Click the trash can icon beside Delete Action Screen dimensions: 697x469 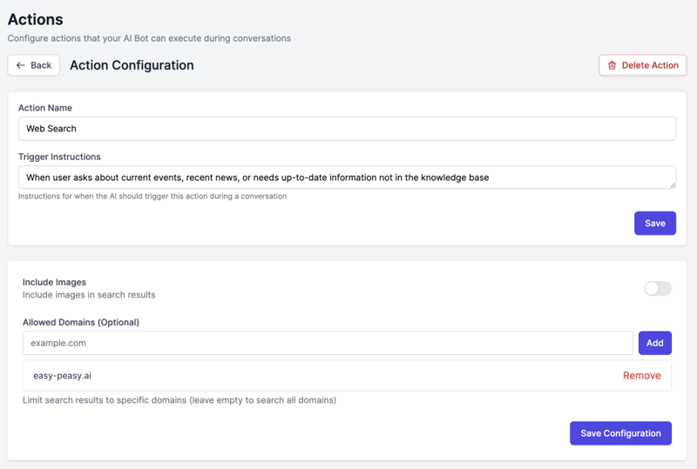click(x=612, y=65)
